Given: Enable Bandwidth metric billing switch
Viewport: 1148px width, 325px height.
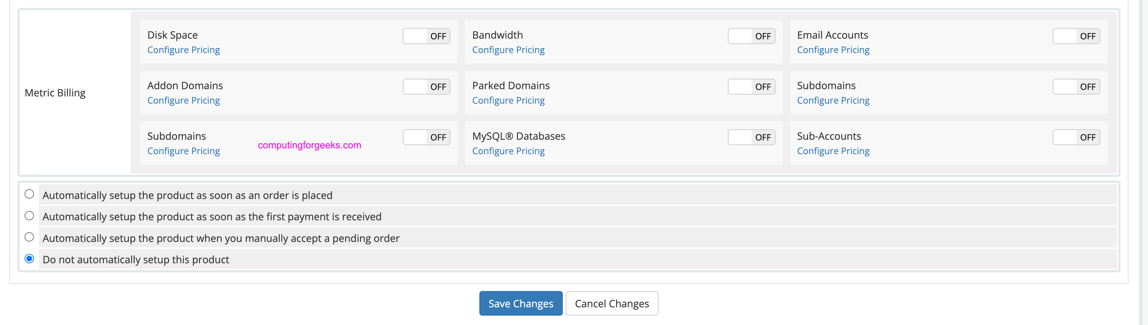Looking at the screenshot, I should (x=751, y=36).
